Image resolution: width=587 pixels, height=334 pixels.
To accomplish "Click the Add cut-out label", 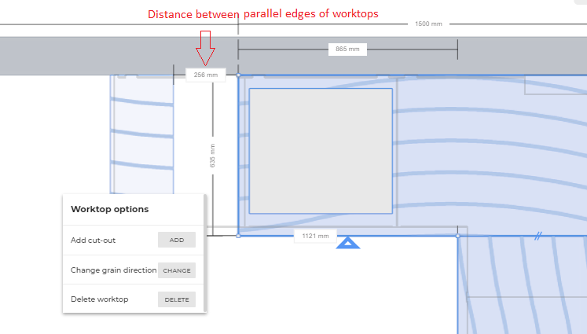I will pyautogui.click(x=93, y=240).
